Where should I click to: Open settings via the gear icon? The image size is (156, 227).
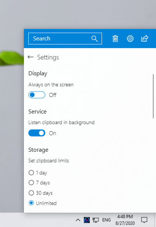(x=130, y=39)
